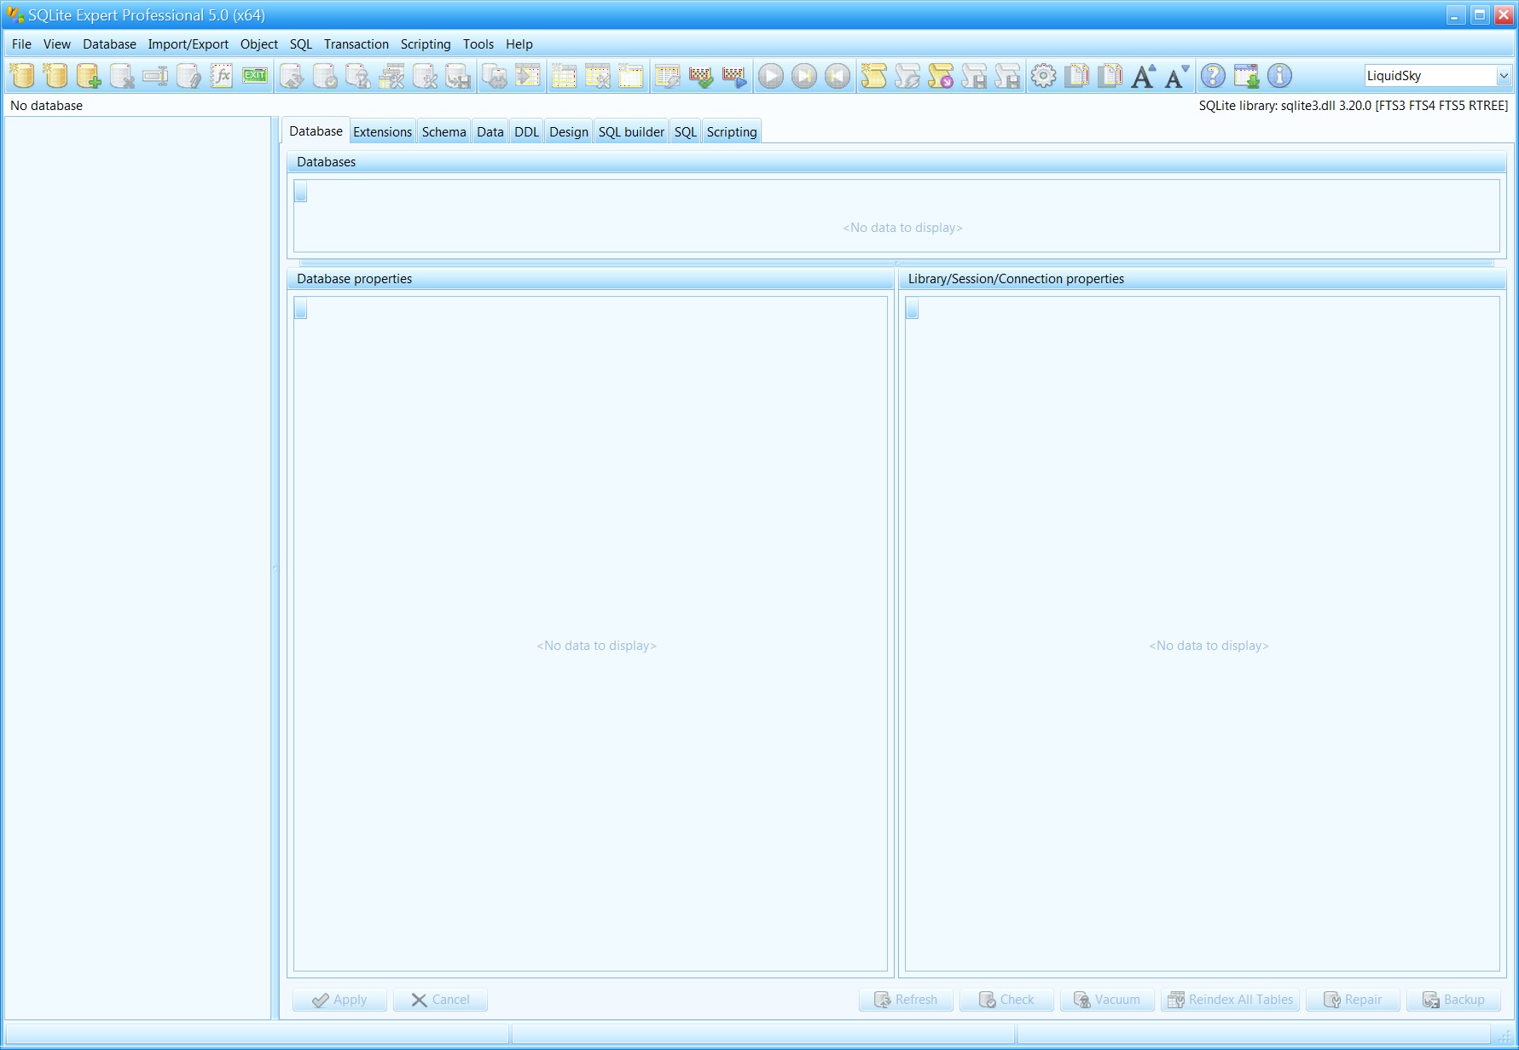Open the Options gear icon

pyautogui.click(x=1043, y=76)
